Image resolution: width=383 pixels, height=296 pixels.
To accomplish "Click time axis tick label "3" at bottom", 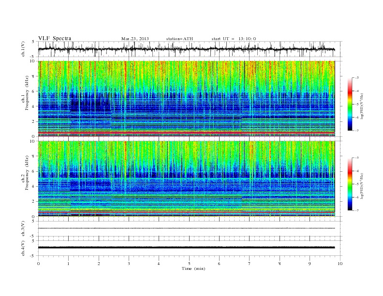I will (x=129, y=264).
